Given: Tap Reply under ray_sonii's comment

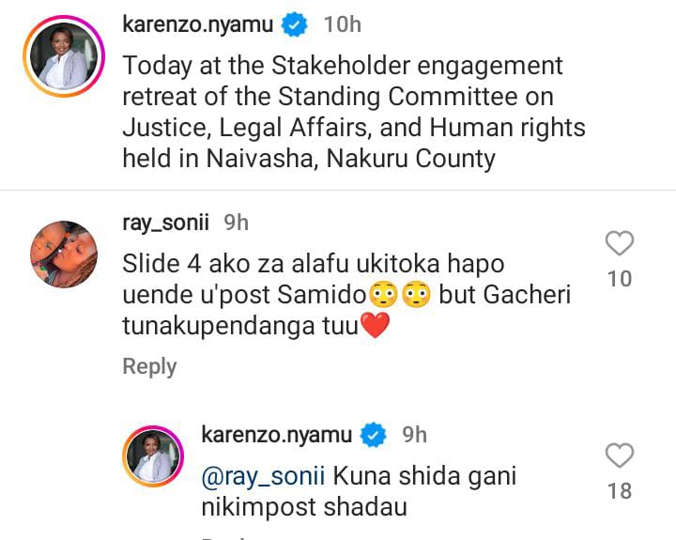Looking at the screenshot, I should coord(149,366).
